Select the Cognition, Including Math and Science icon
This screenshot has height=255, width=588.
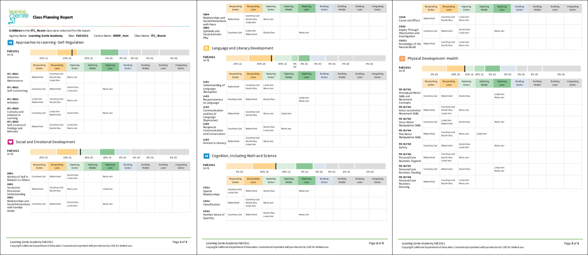tap(206, 156)
